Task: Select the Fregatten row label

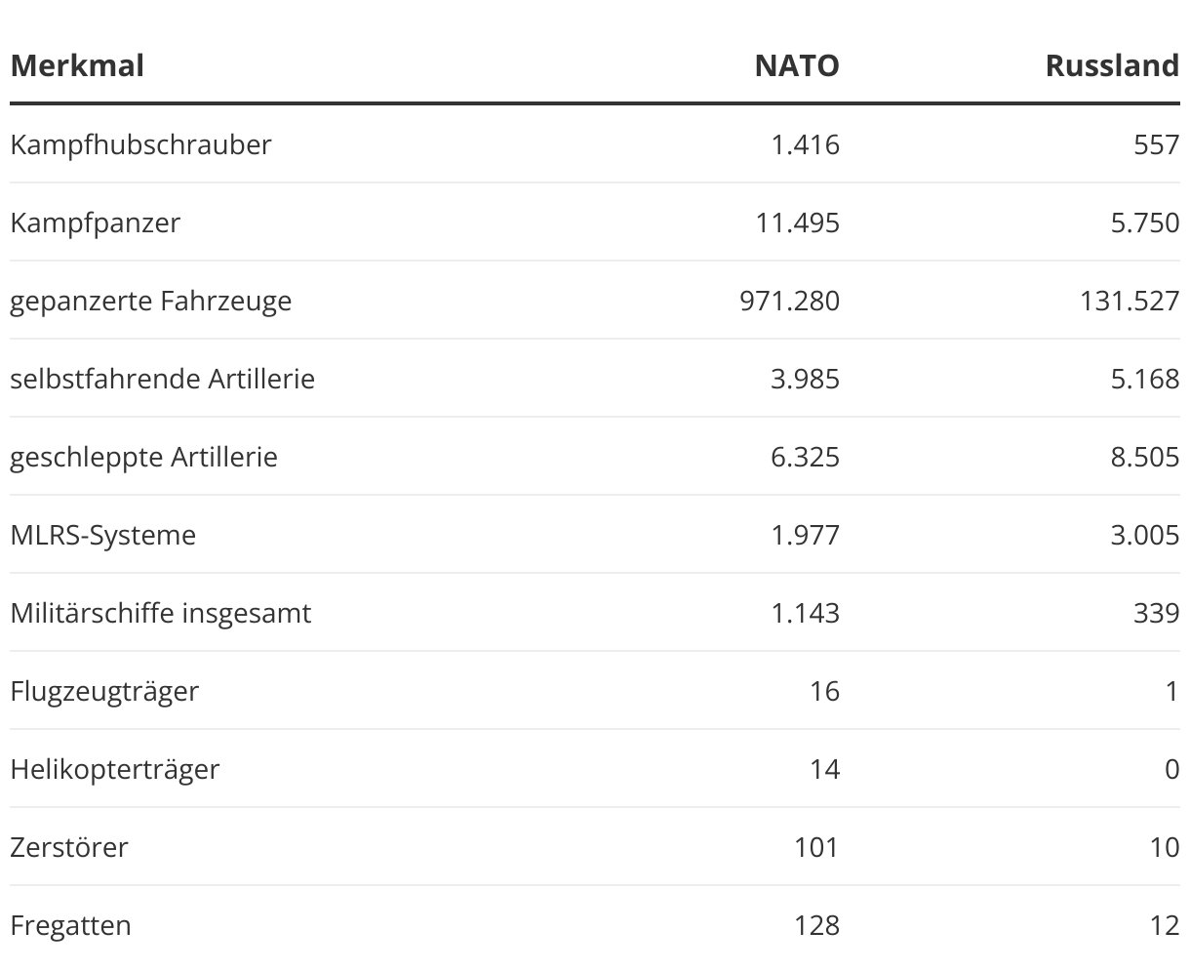Action: 70,925
